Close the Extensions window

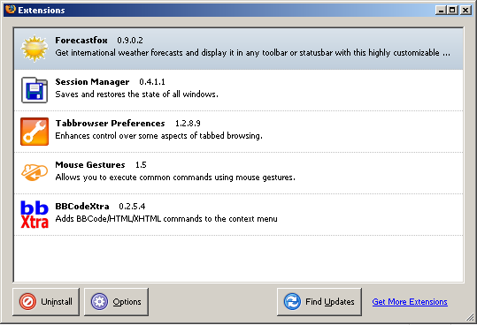[465, 11]
